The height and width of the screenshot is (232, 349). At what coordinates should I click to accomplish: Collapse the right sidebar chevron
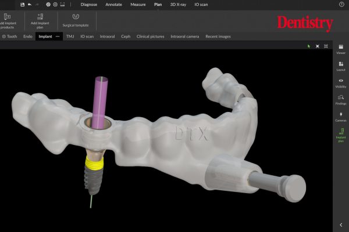pyautogui.click(x=340, y=224)
